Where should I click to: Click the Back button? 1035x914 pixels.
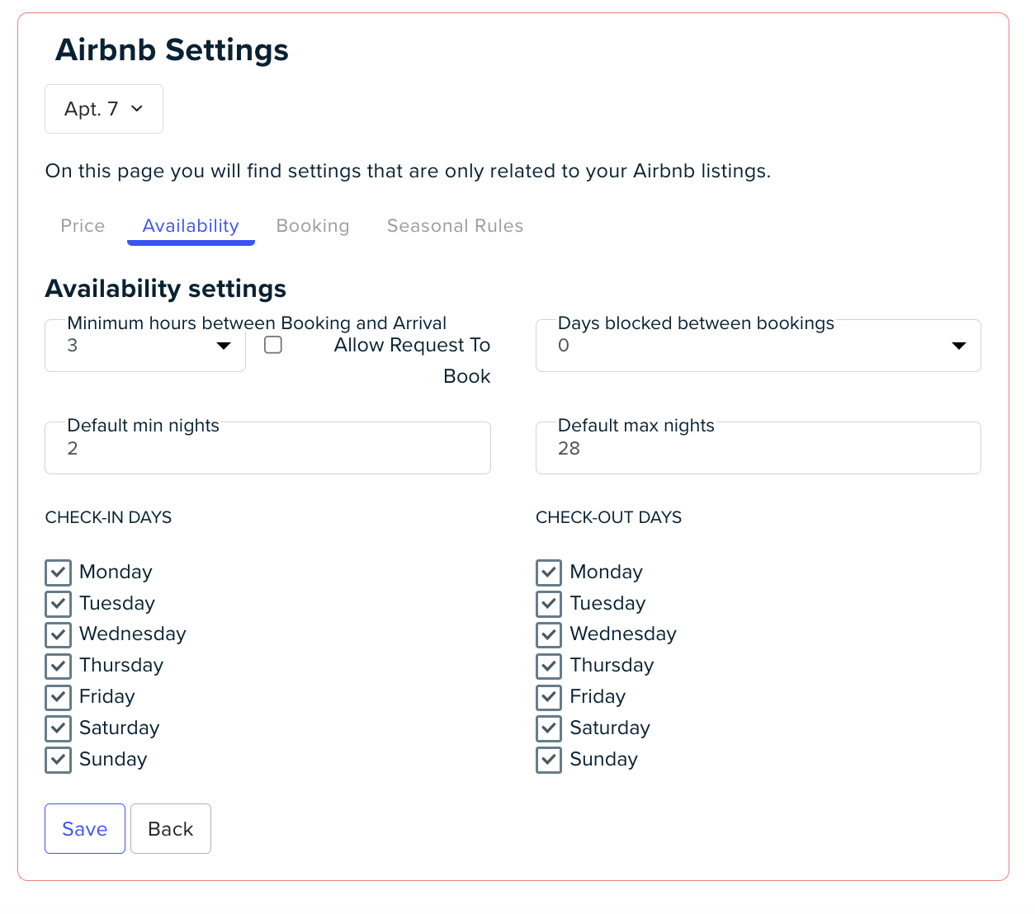tap(171, 829)
